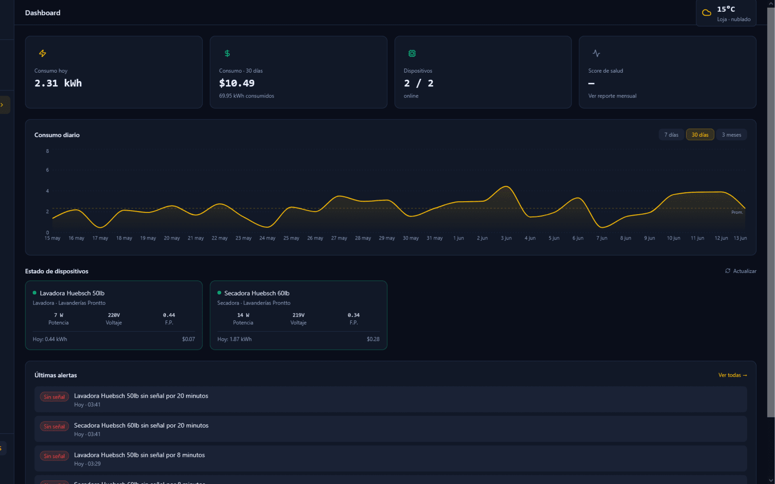Switch chart range to 3 meses
The height and width of the screenshot is (484, 775).
(x=731, y=135)
